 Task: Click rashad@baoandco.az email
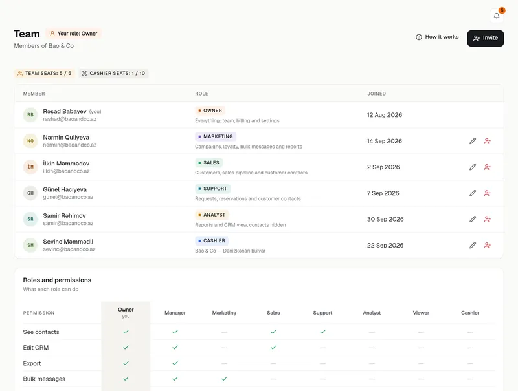pos(70,119)
